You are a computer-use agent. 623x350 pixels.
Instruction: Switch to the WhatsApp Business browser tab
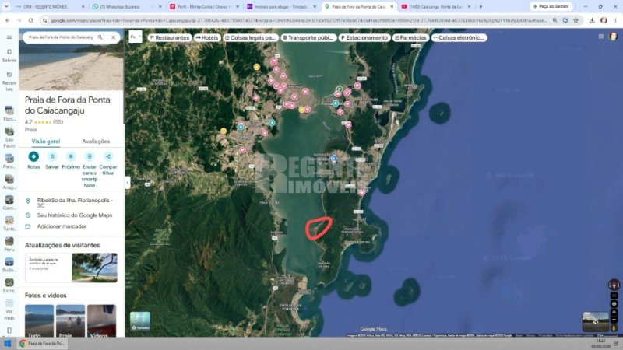coord(127,7)
